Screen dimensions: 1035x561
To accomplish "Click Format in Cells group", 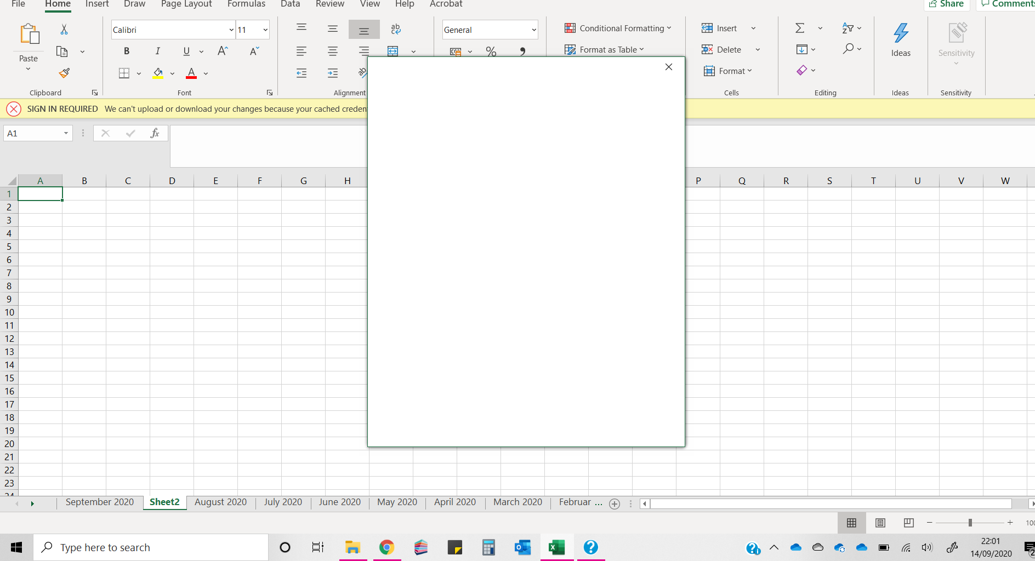I will (x=727, y=71).
